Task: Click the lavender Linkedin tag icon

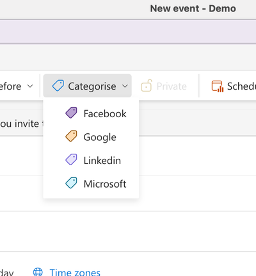Action: [71, 159]
